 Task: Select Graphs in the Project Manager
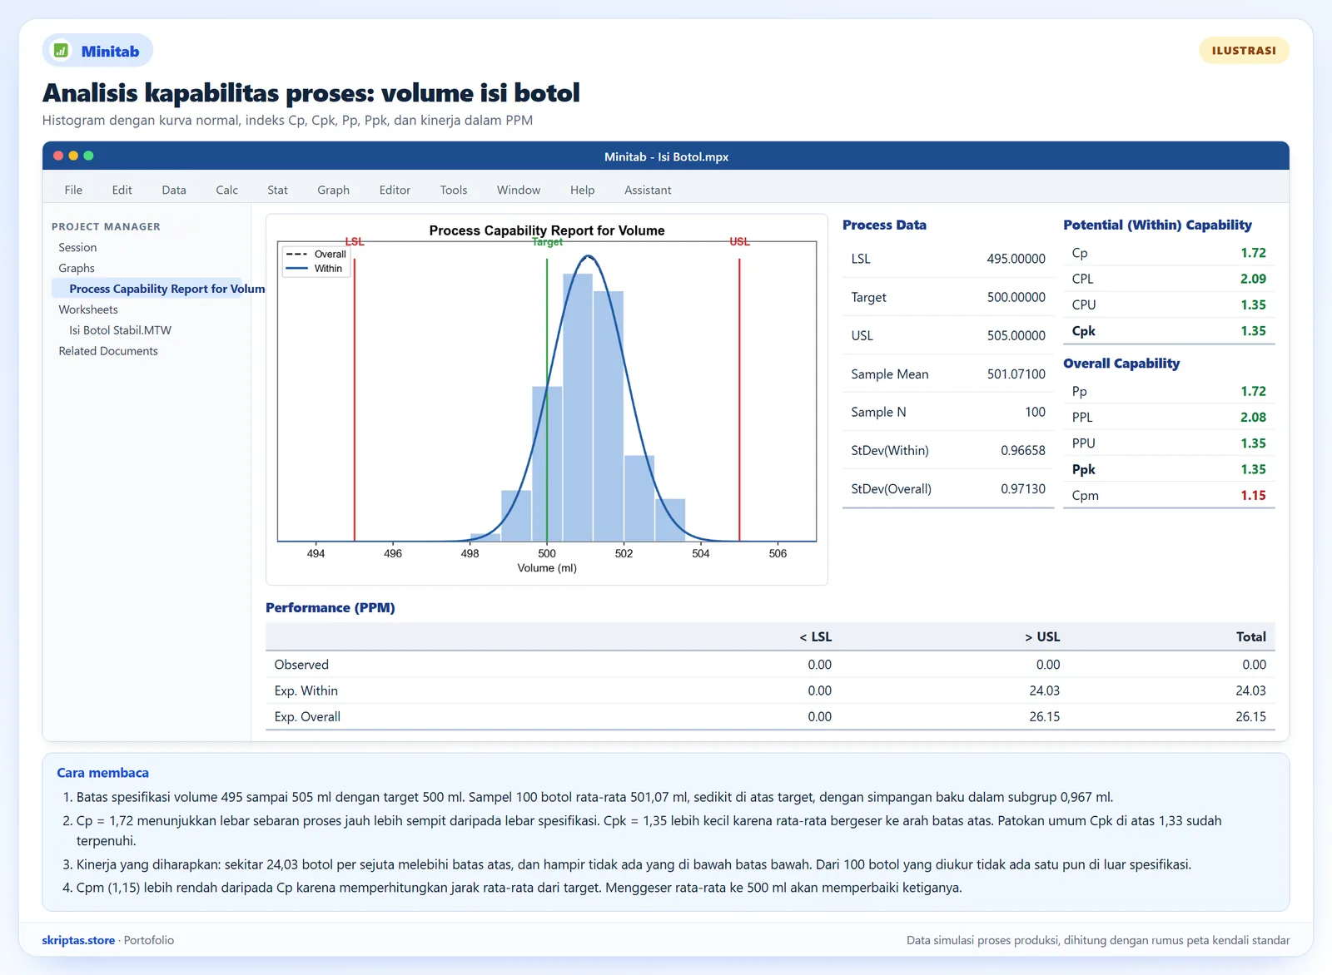(x=77, y=268)
